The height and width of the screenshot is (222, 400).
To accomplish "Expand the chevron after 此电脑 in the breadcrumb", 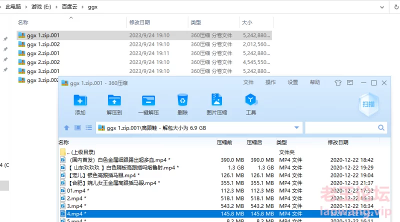I will pos(26,7).
